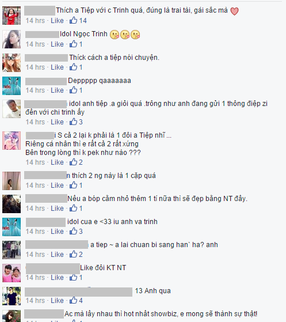Click thumbs-up icon showing 14 likes
Image resolution: width=286 pixels, height=322 pixels.
pyautogui.click(x=73, y=20)
